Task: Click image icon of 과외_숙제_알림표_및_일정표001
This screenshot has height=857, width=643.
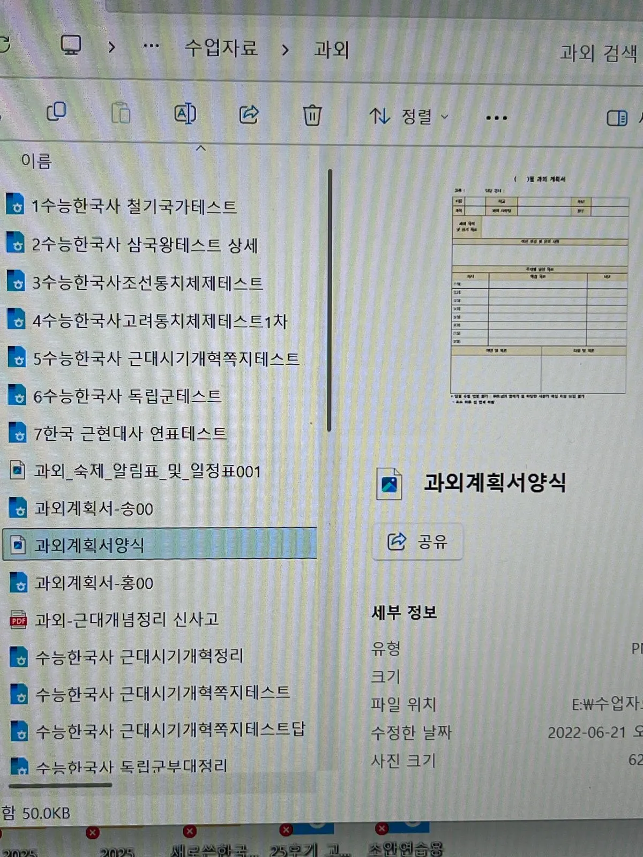Action: click(18, 470)
